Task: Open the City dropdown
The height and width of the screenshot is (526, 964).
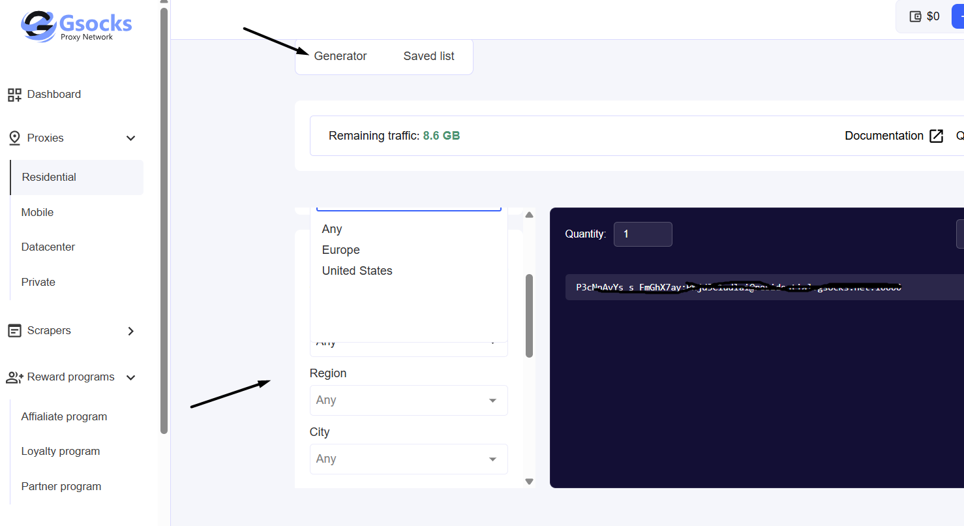Action: tap(409, 459)
